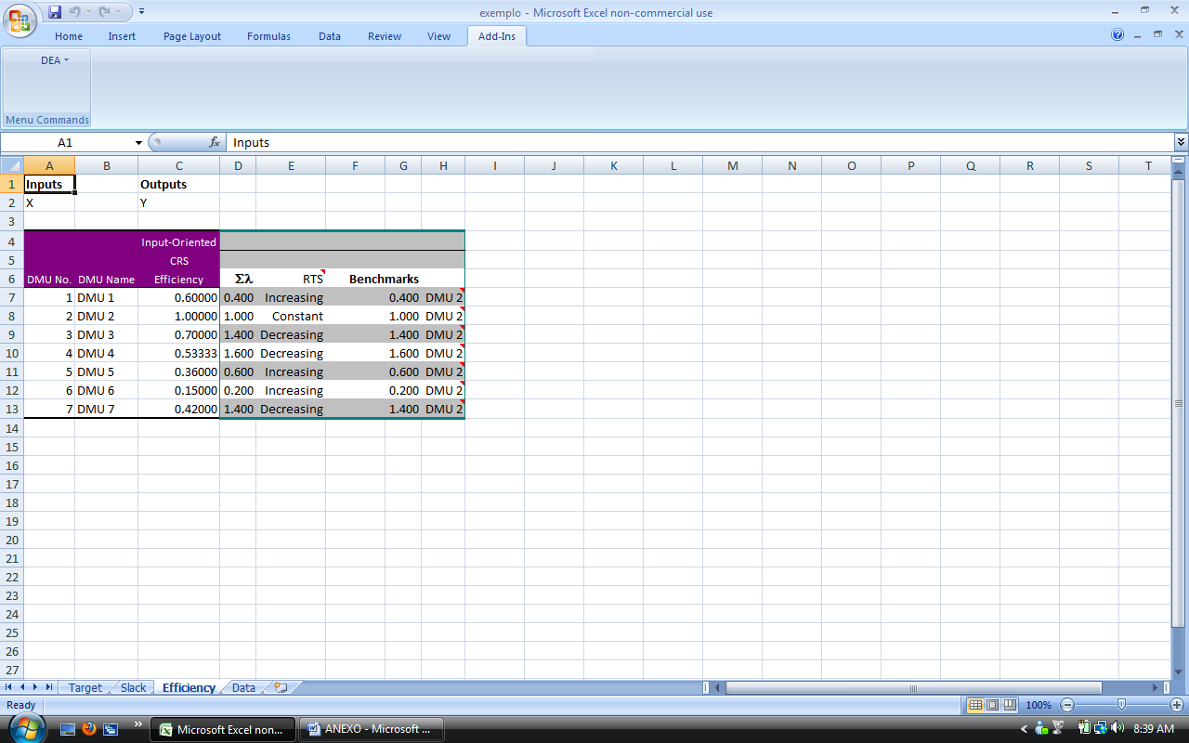The image size is (1189, 743).
Task: Select efficiency value 0.53333
Action: pyautogui.click(x=179, y=353)
